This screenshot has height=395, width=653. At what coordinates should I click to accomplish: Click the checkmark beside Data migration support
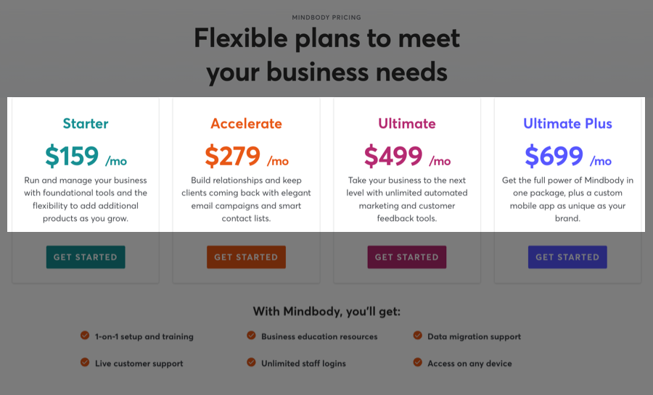coord(418,336)
